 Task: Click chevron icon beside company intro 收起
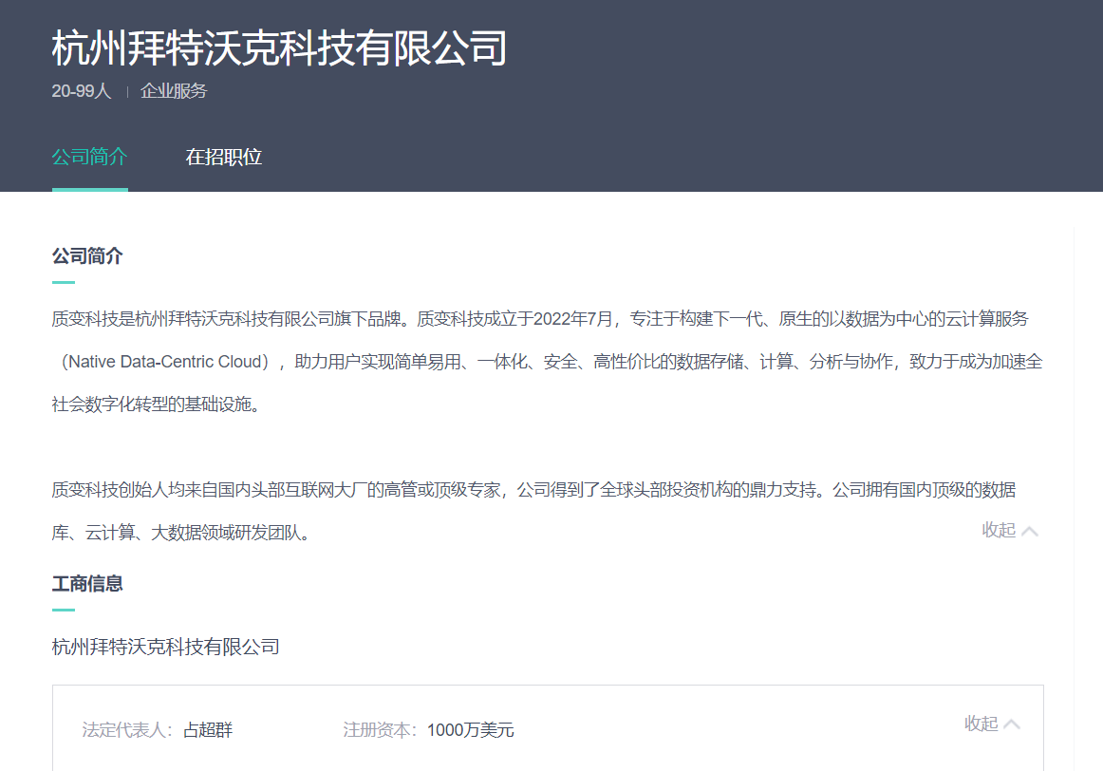pos(1030,531)
